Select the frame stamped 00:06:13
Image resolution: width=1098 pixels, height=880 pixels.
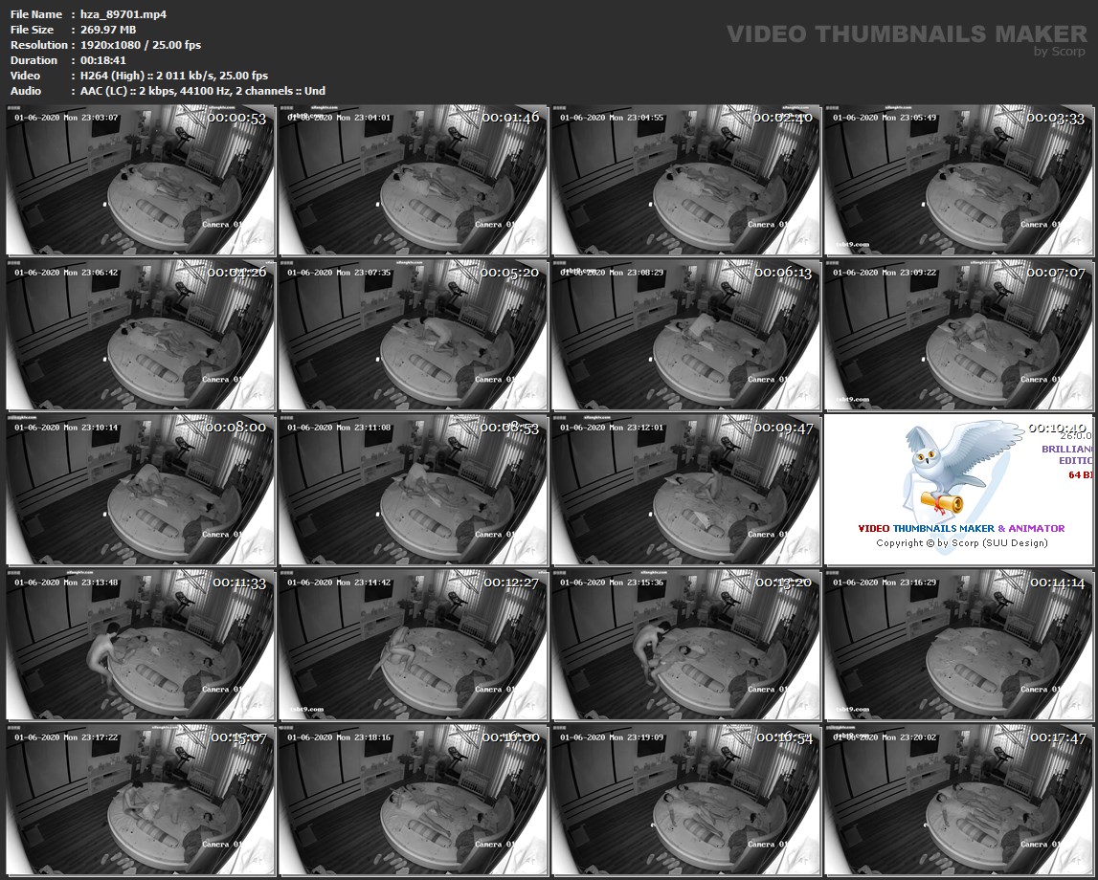coord(685,335)
